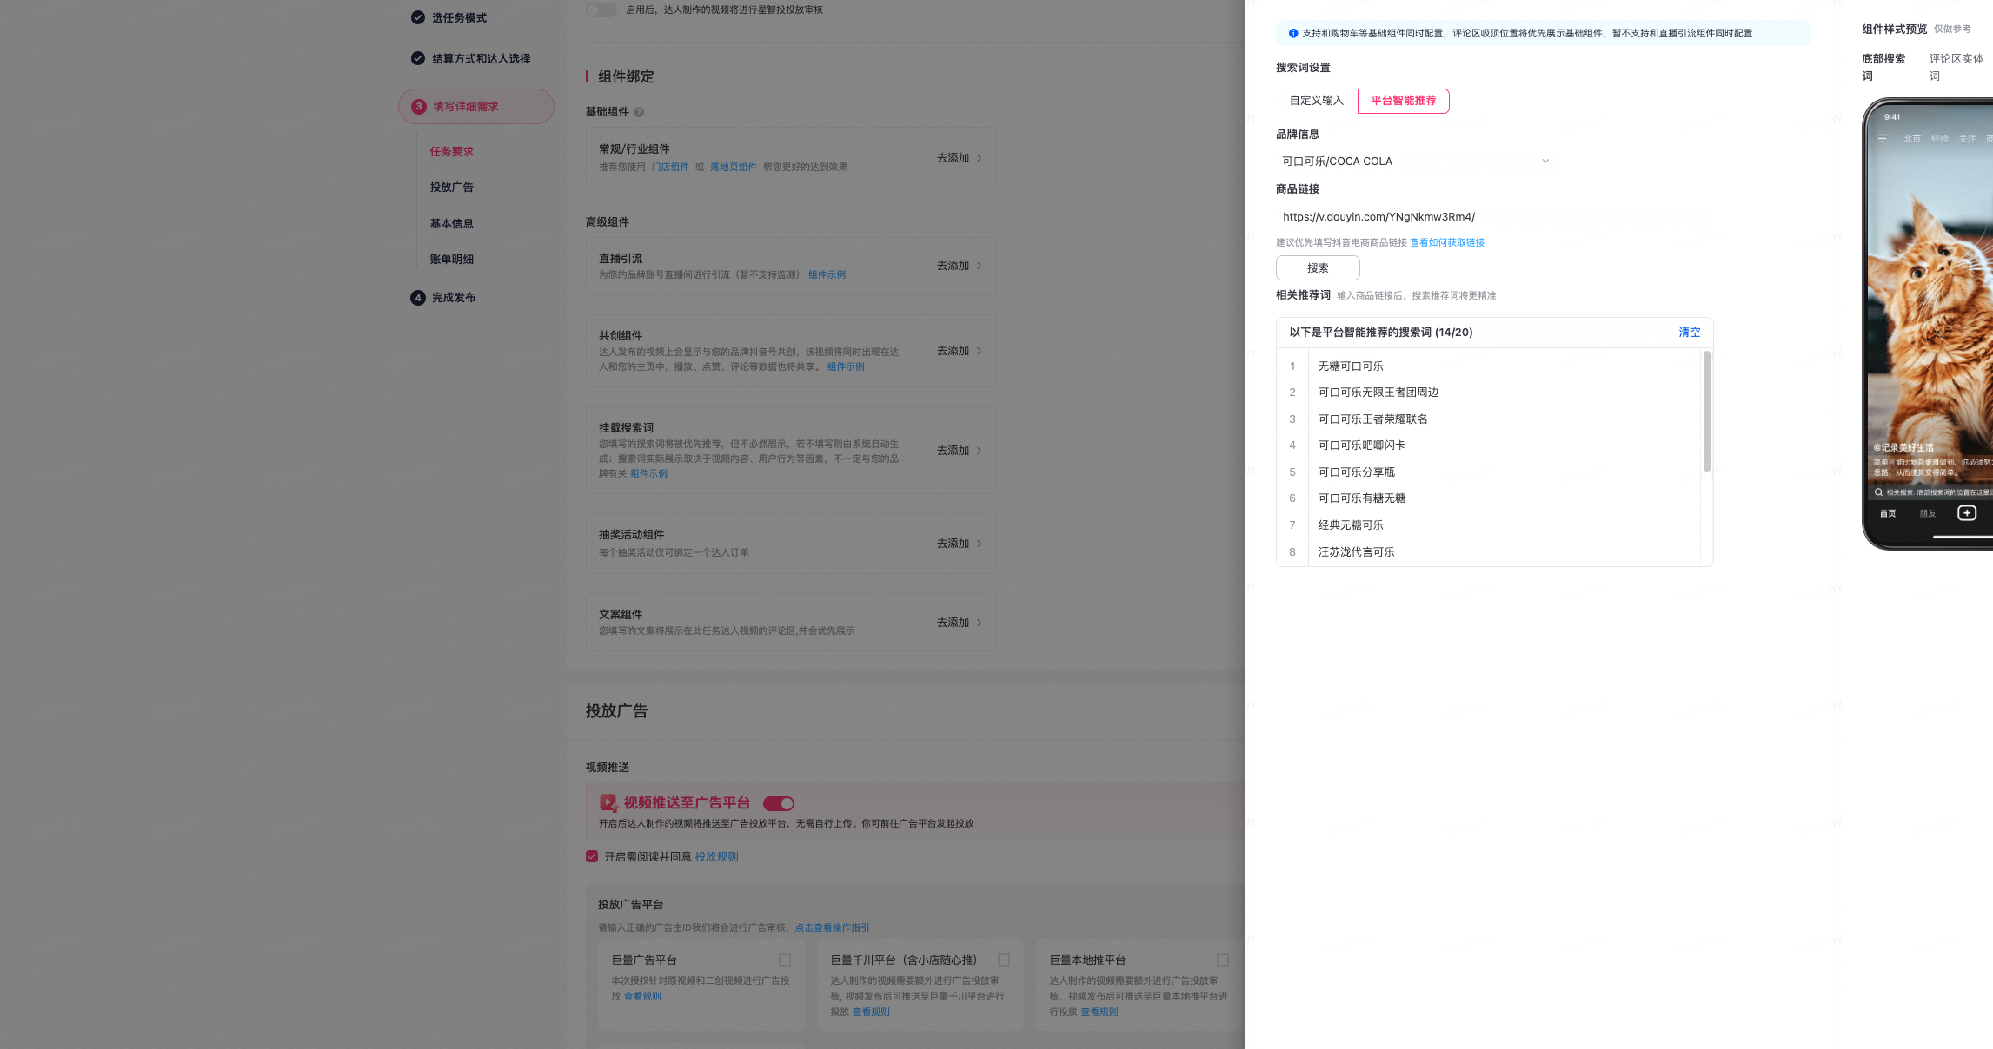Check the 巨量广告平台 checkbox
This screenshot has width=1993, height=1049.
(x=785, y=960)
